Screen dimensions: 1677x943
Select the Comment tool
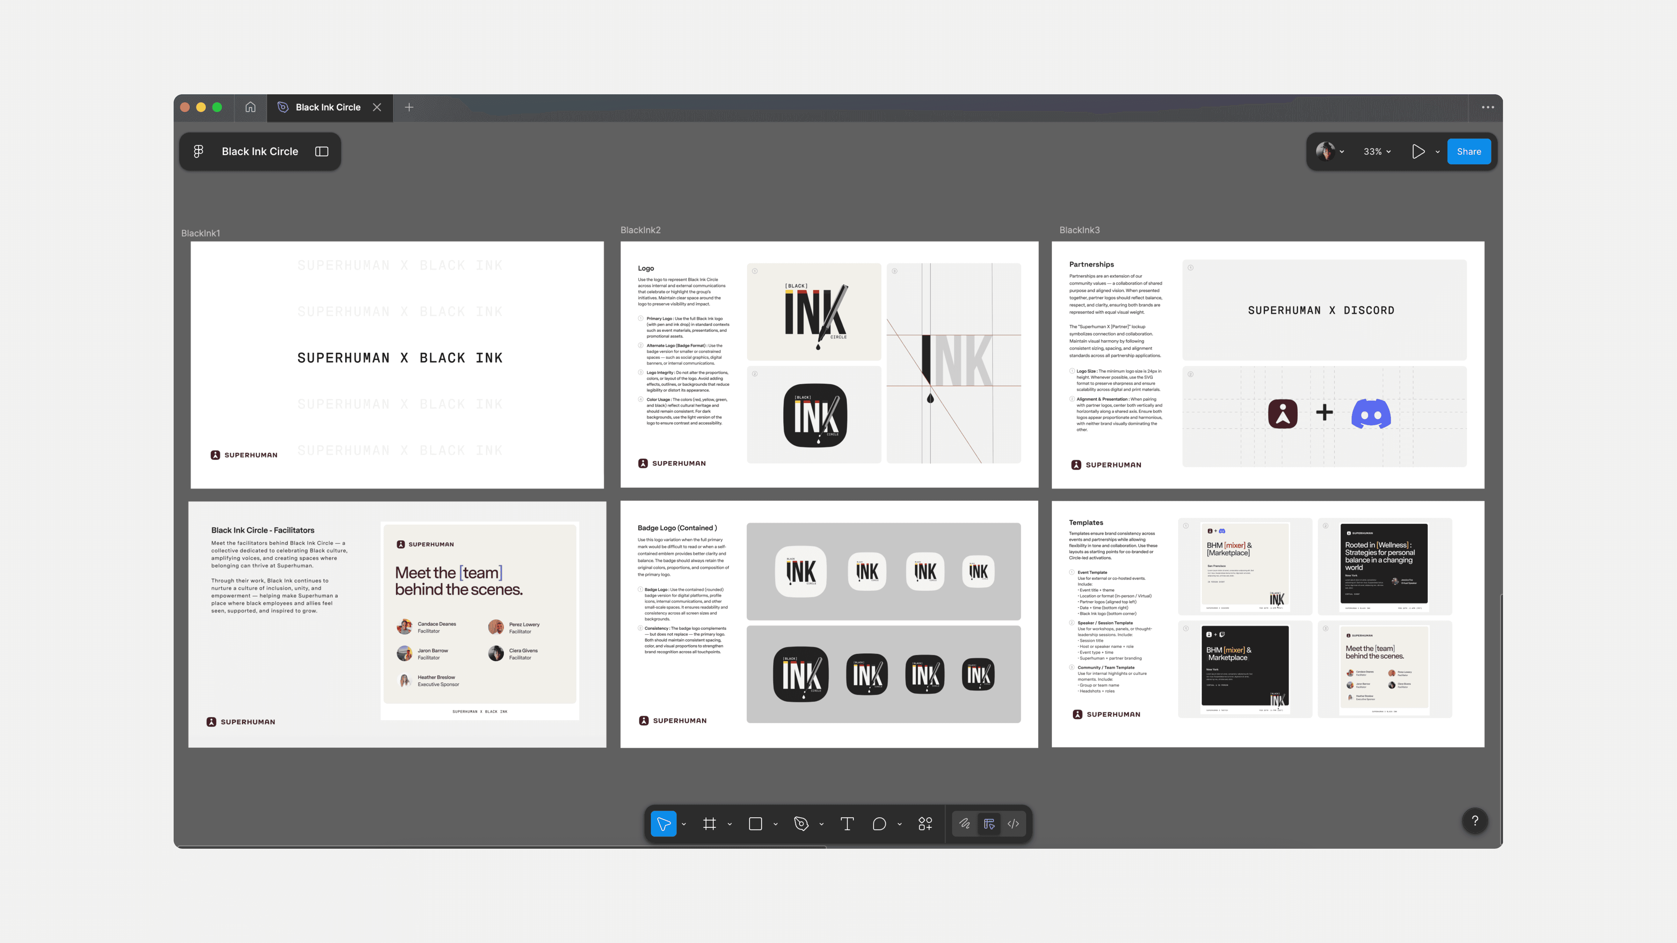point(879,824)
